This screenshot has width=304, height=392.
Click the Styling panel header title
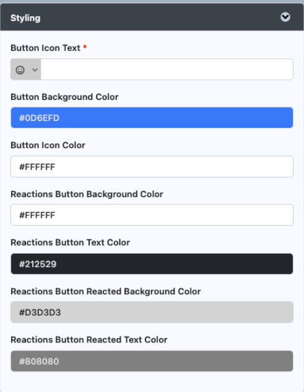pyautogui.click(x=25, y=18)
